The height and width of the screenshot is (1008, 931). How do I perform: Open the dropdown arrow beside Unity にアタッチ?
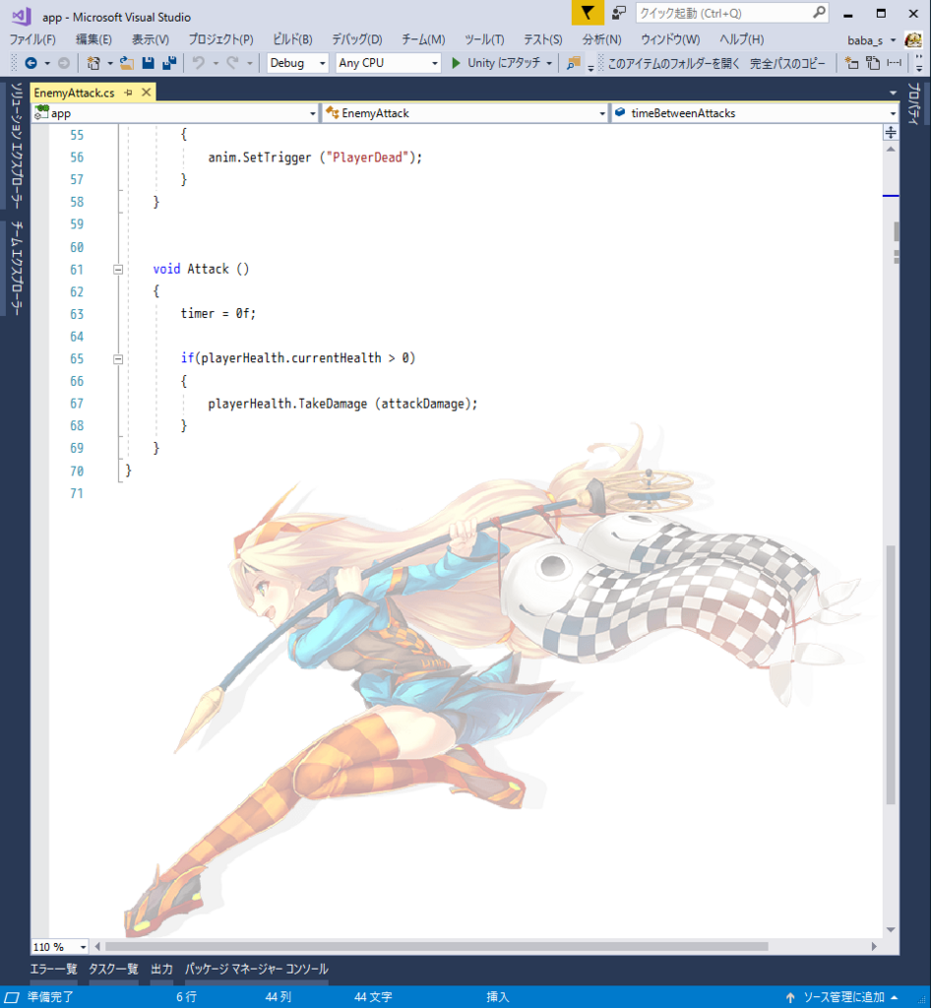[549, 64]
